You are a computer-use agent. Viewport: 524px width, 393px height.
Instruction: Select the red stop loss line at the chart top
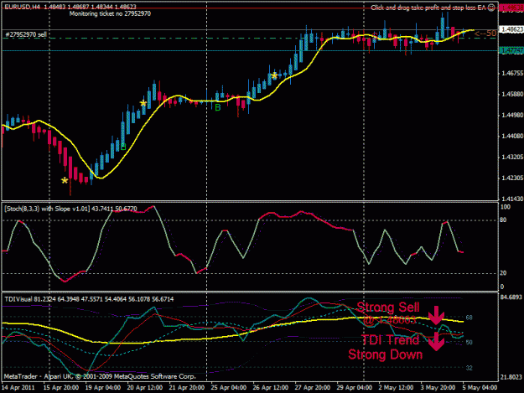point(250,8)
